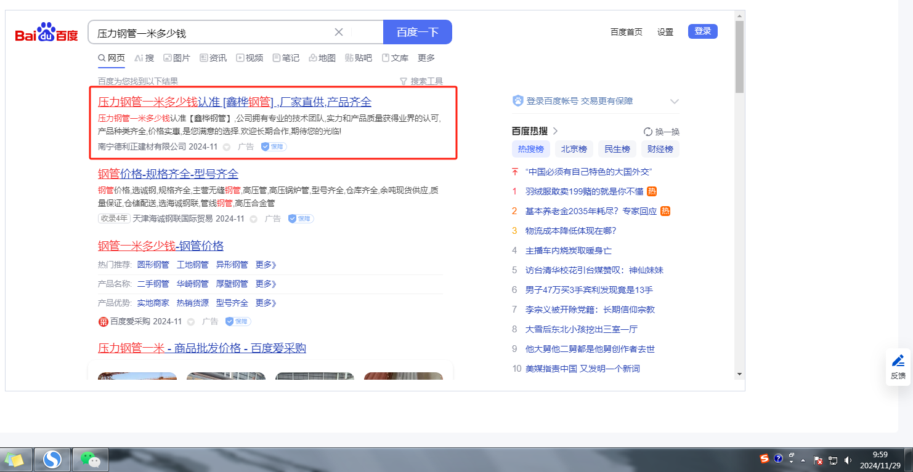Open the 搜索工具 filter dropdown

(421, 81)
